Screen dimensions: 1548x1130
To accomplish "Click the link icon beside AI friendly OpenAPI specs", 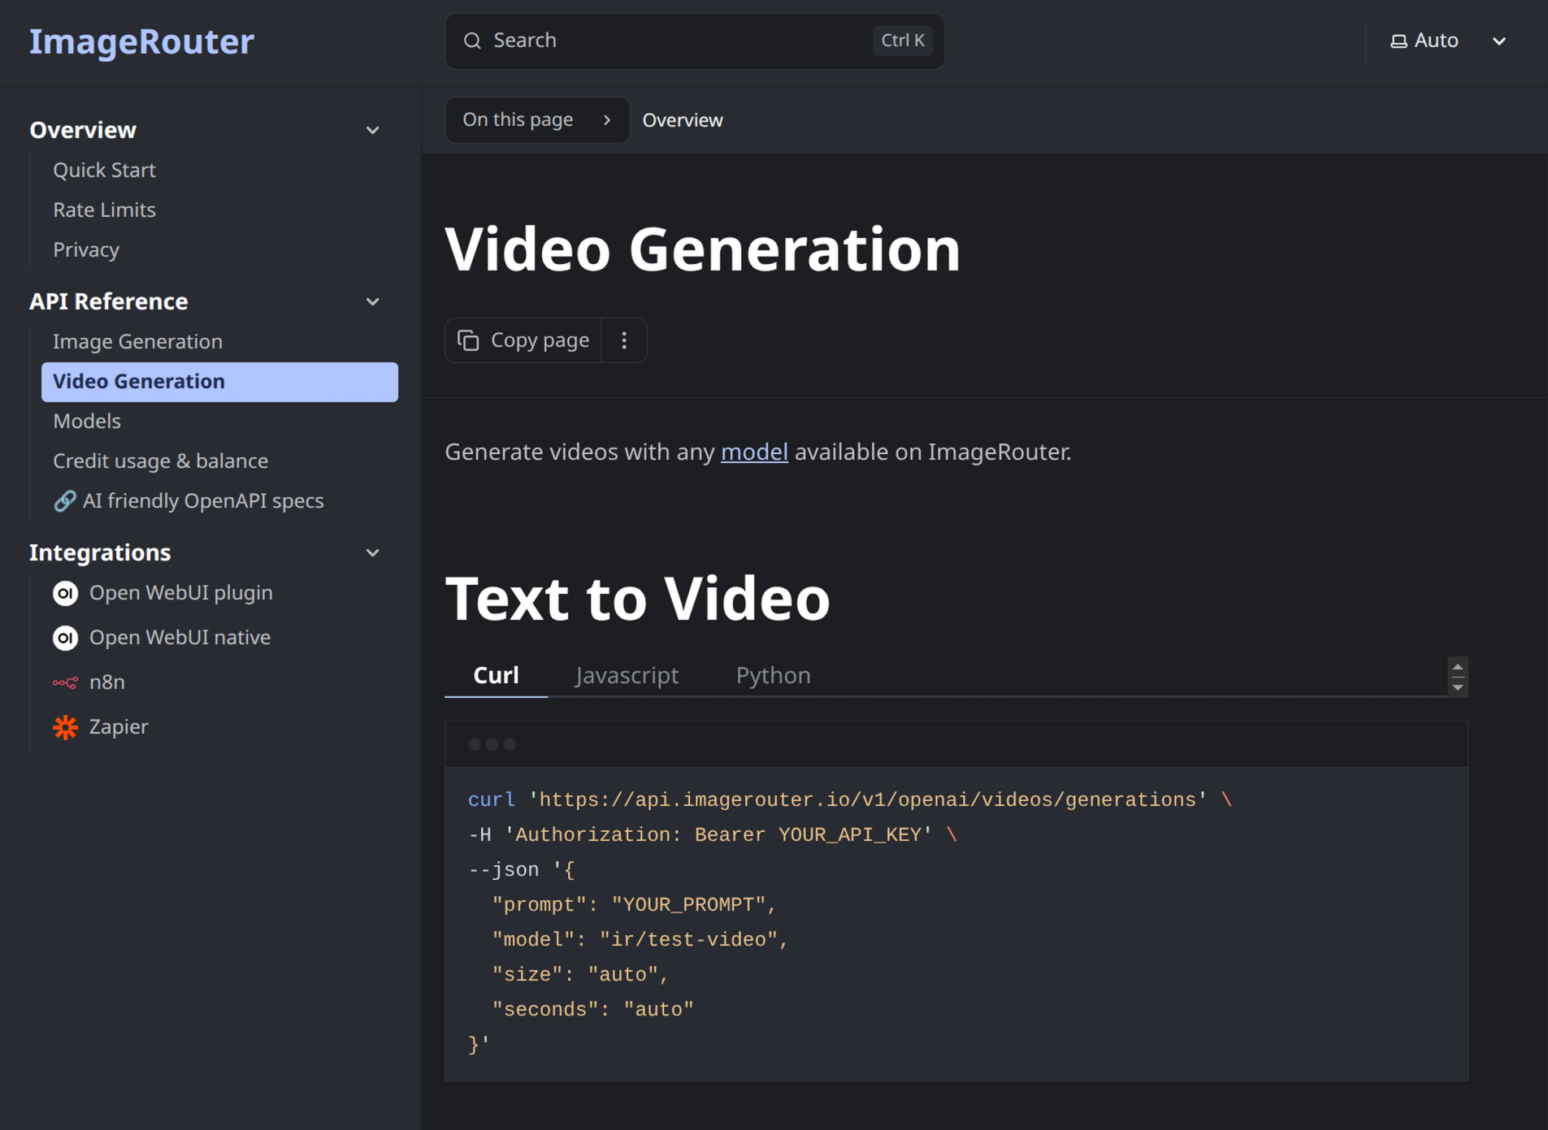I will click(x=65, y=501).
